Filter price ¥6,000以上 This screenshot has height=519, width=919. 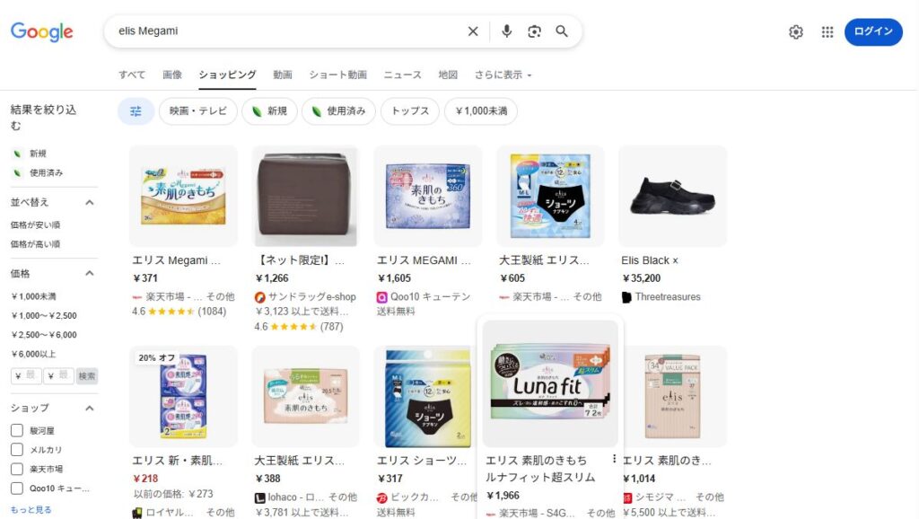[x=33, y=354]
